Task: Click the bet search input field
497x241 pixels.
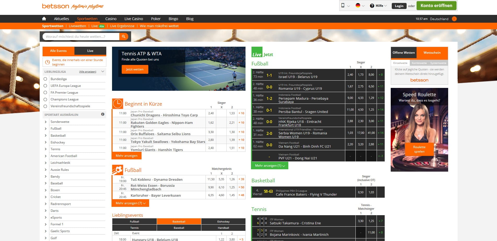Action: (x=81, y=37)
